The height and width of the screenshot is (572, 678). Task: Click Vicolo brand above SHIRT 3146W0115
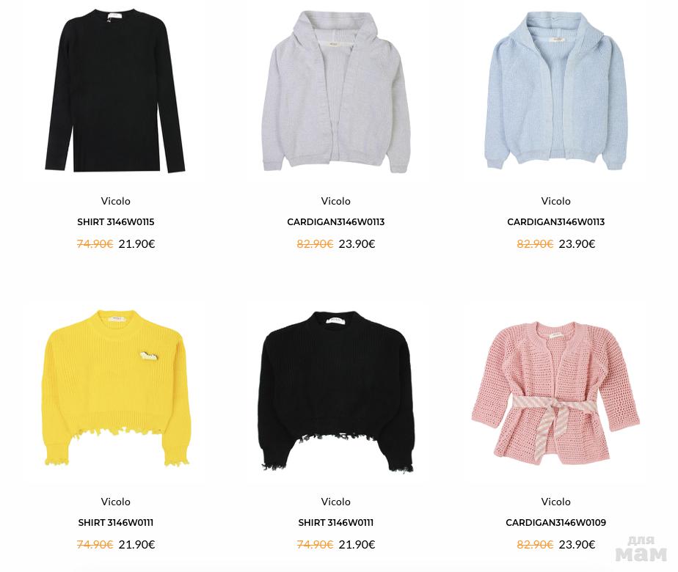[x=115, y=201]
